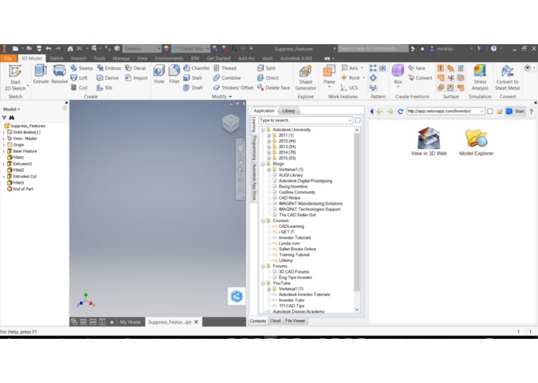Switch to the Sketch ribbon tab
Viewport: 538px width, 383px height.
click(x=57, y=58)
